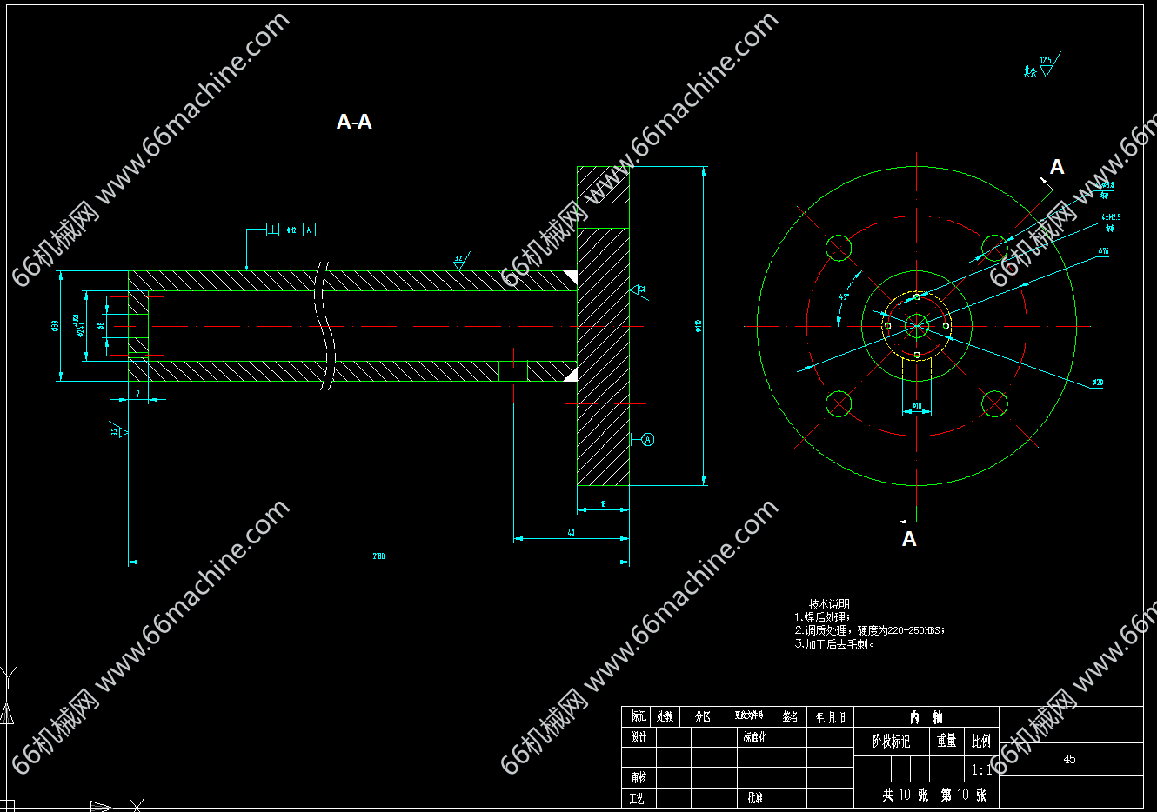Select the section label "A" below the flange view
The image size is (1157, 812).
909,539
